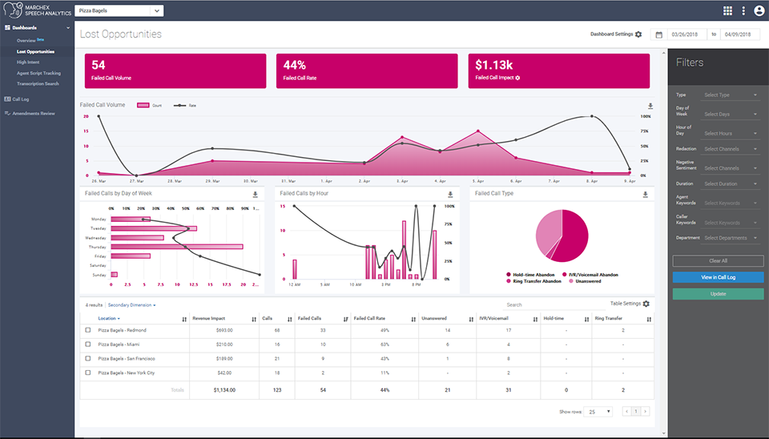Open the Department filter dropdown
Screen dimensions: 769x439
click(731, 238)
